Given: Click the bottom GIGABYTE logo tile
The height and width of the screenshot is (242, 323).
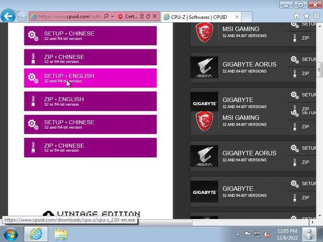Looking at the screenshot, I should click(x=204, y=192).
